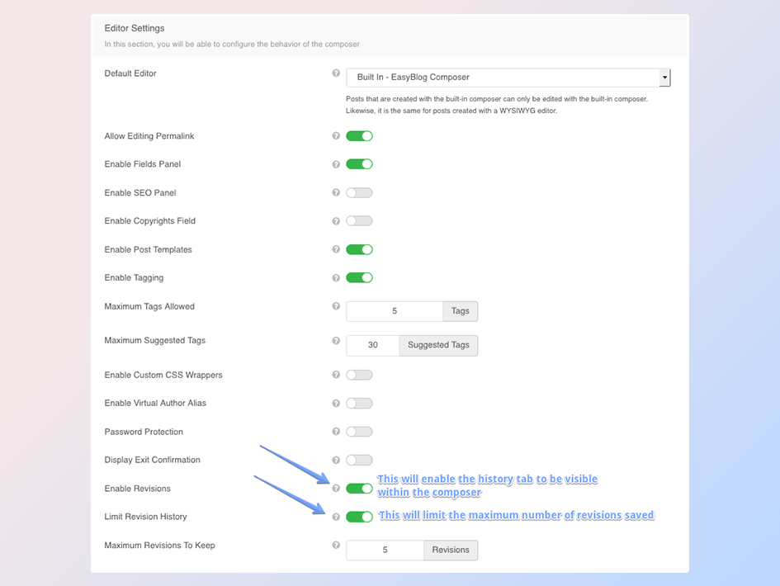Click the Maximum Suggested Tags number field
780x586 pixels.
click(x=373, y=345)
